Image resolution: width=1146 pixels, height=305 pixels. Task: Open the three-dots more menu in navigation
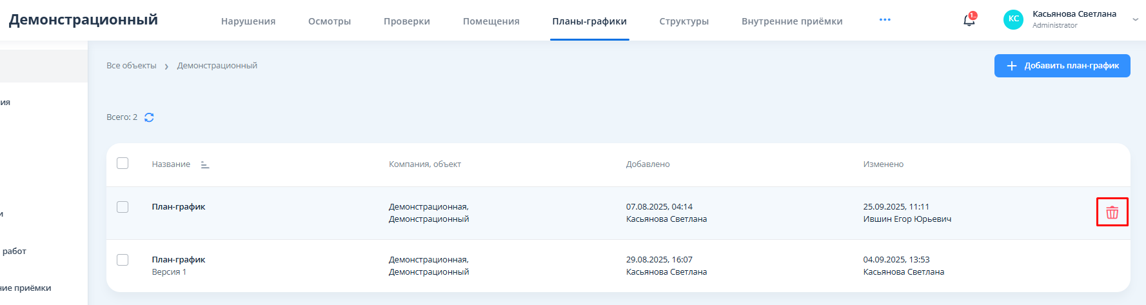click(x=885, y=20)
